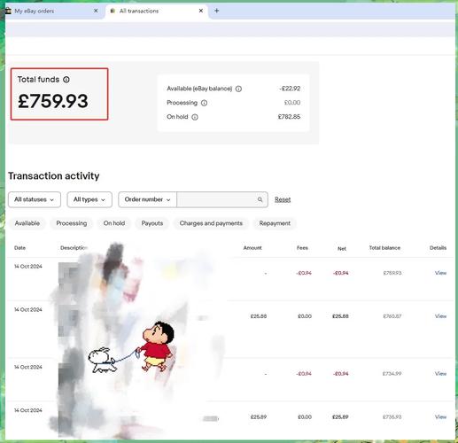458x443 pixels.
Task: Click the Amount column header
Action: click(252, 248)
